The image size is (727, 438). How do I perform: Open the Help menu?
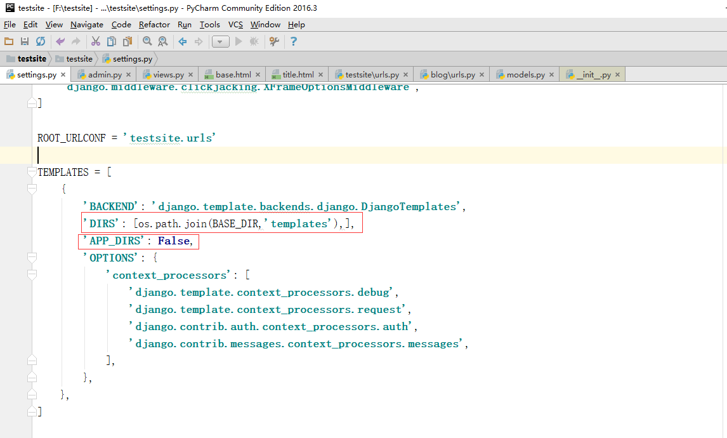click(x=296, y=25)
